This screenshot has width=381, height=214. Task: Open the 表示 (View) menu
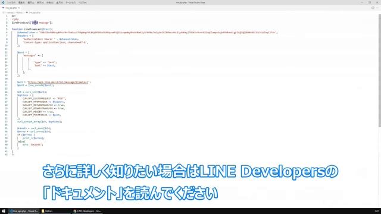40,2
